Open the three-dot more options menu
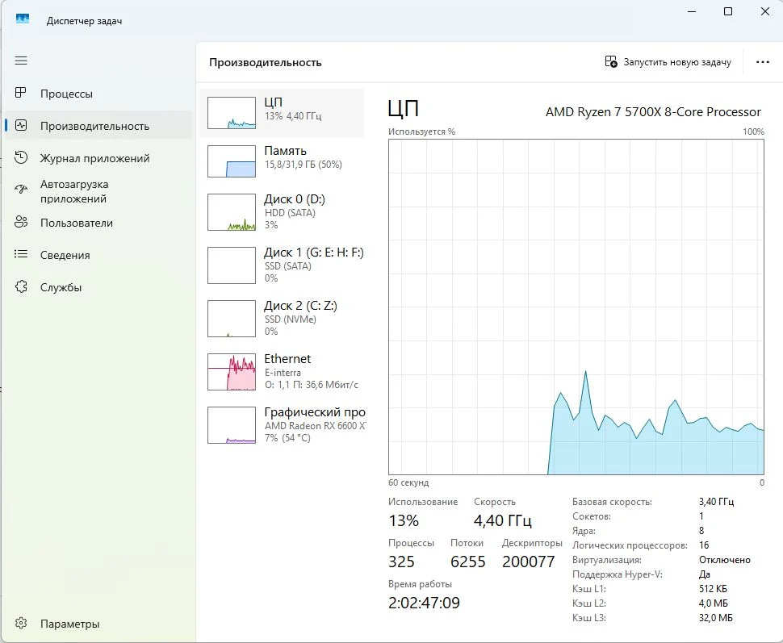 point(763,62)
